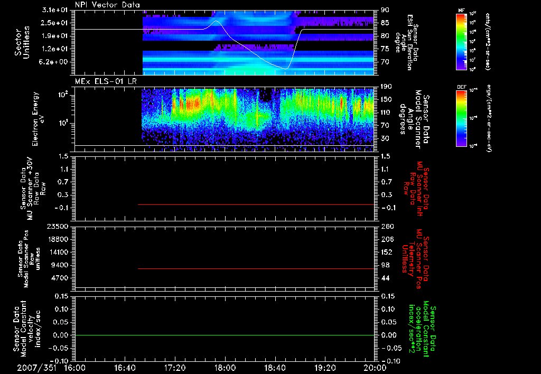Click the 'DEF' label above the color bar
Viewport: 541px width, 374px height.
[461, 87]
